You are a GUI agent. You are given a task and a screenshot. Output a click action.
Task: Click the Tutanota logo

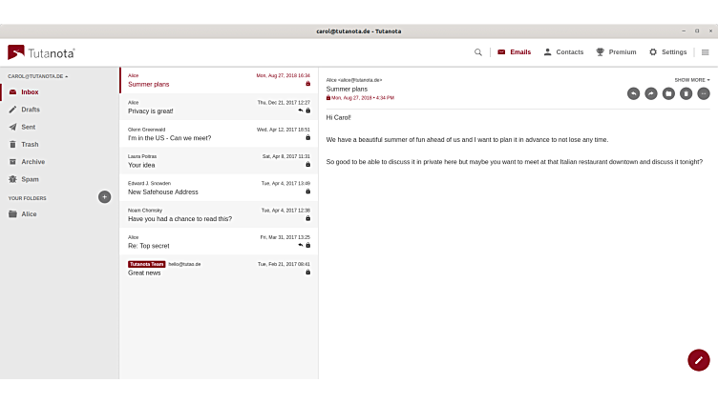pos(41,52)
